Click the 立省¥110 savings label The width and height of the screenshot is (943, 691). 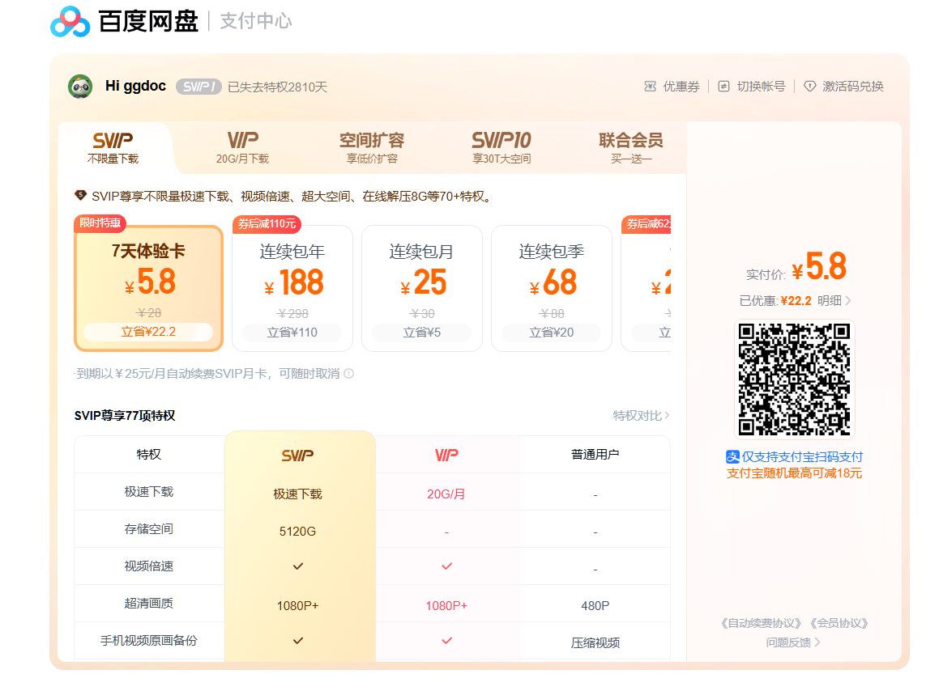(292, 333)
